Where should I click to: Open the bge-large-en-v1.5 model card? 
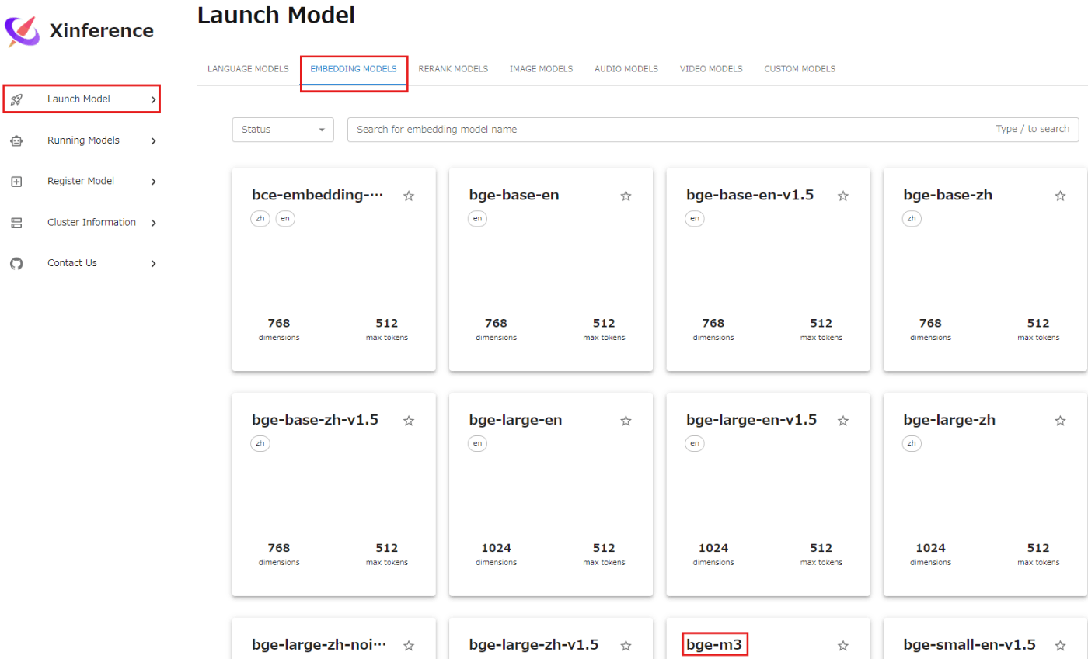[768, 494]
